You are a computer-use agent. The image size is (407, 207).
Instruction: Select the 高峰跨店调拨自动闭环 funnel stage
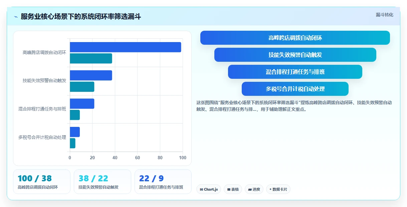(x=295, y=38)
